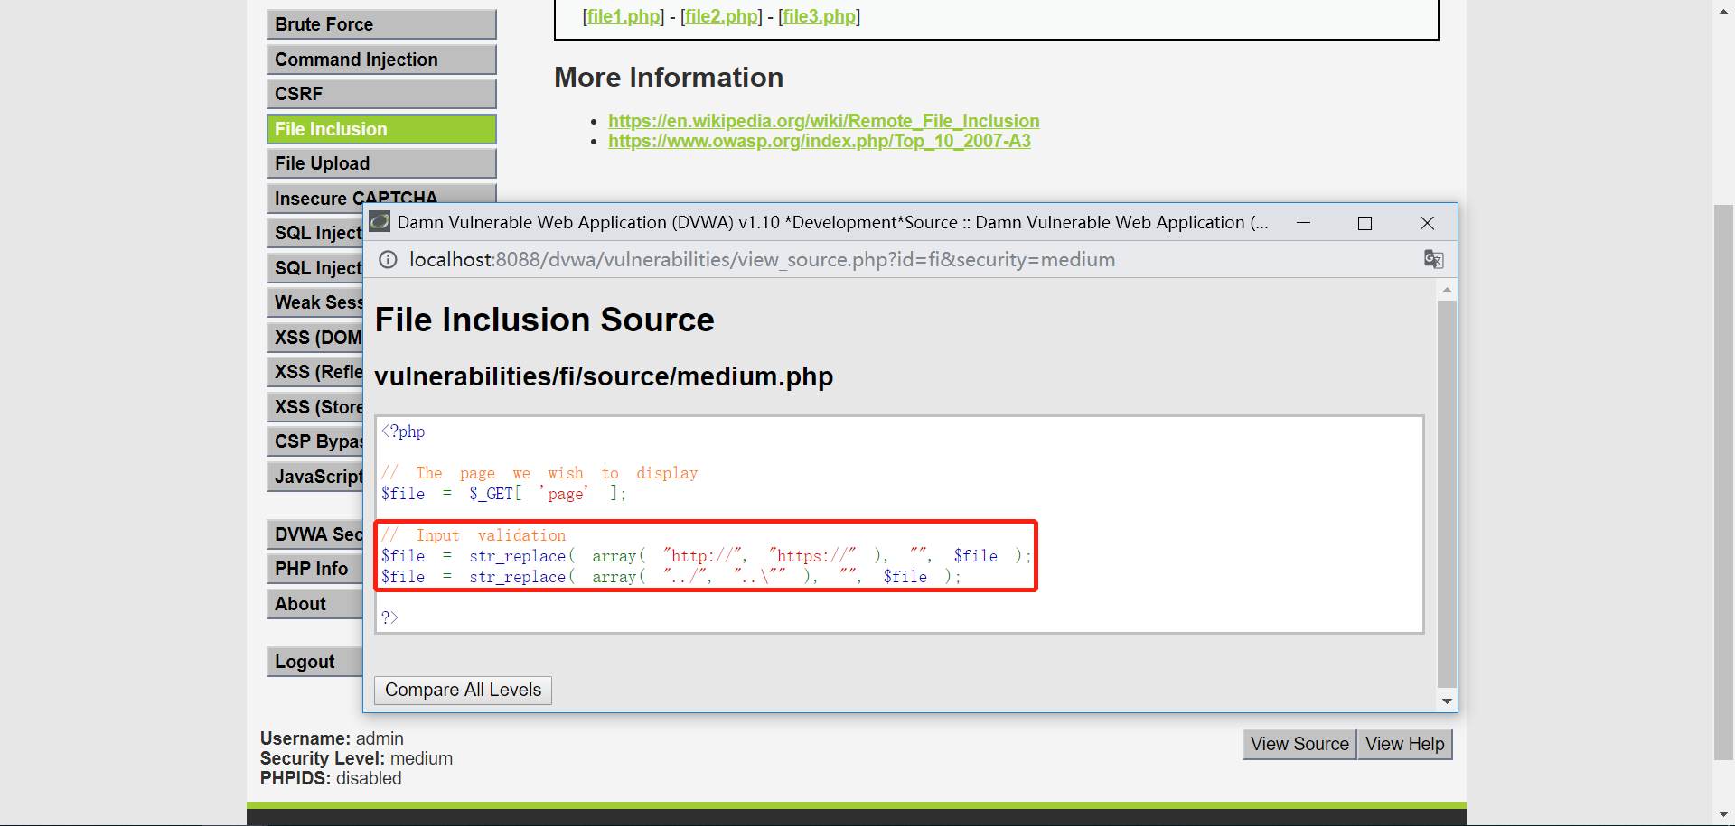
Task: Open Weak Session IDs menu item
Action: point(315,302)
